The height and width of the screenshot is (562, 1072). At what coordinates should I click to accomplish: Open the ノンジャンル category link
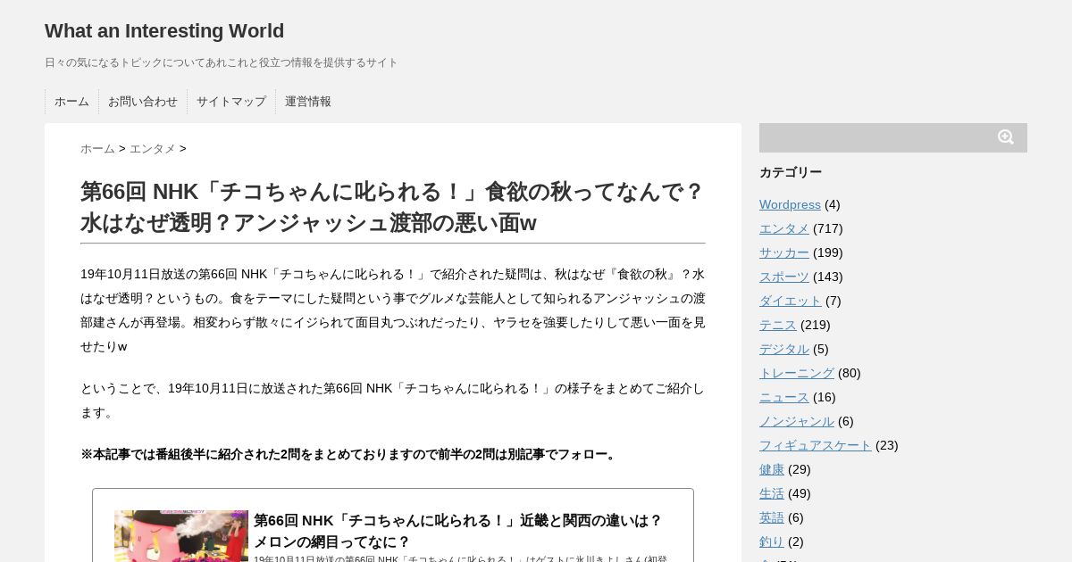797,421
